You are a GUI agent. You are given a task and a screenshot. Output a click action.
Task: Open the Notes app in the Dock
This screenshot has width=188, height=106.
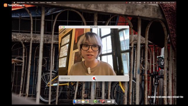[x=83, y=101]
